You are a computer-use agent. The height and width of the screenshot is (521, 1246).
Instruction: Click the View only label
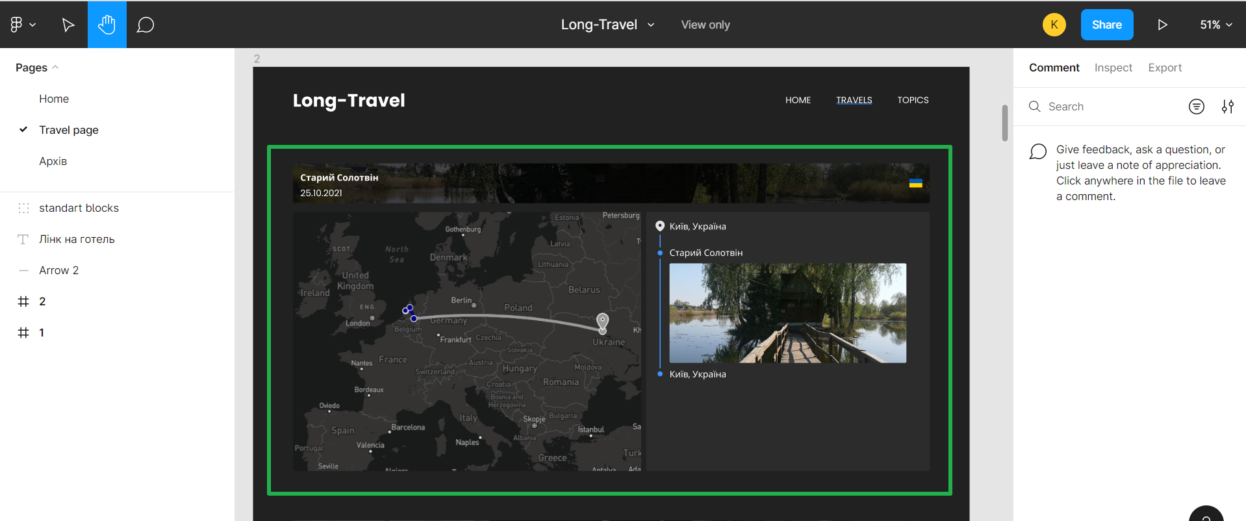pos(706,25)
